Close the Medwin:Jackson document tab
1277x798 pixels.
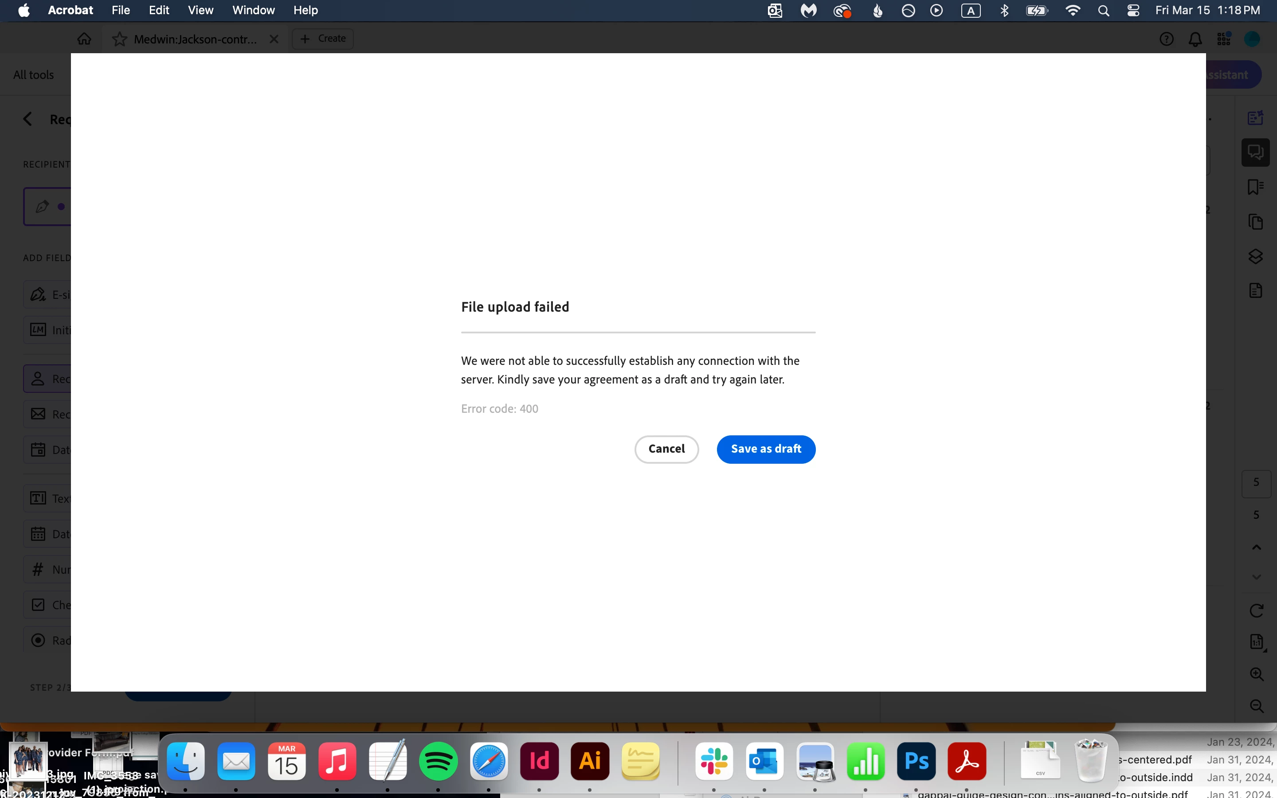point(274,39)
